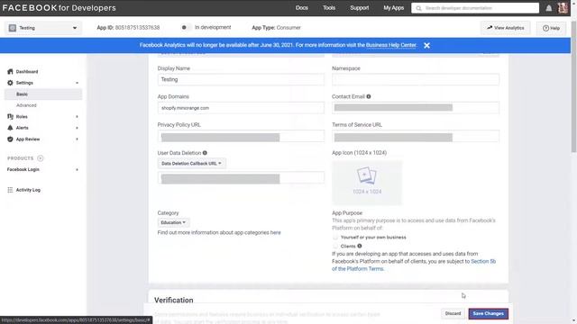Expand the App Review section arrow
Image resolution: width=577 pixels, height=324 pixels.
(77, 139)
